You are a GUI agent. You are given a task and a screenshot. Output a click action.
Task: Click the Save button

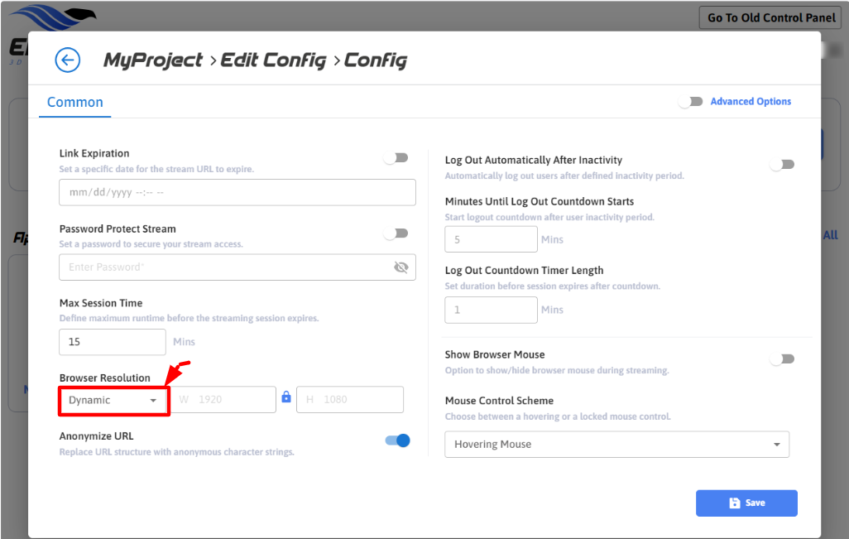pos(746,503)
